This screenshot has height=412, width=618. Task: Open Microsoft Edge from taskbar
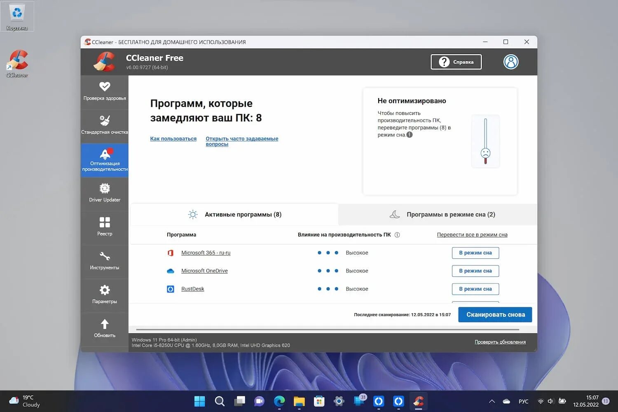click(279, 401)
